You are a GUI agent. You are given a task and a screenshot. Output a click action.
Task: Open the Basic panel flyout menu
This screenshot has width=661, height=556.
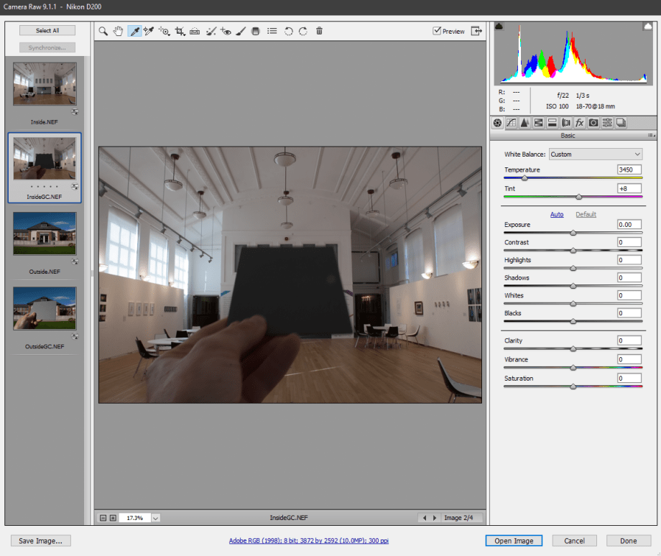point(652,135)
